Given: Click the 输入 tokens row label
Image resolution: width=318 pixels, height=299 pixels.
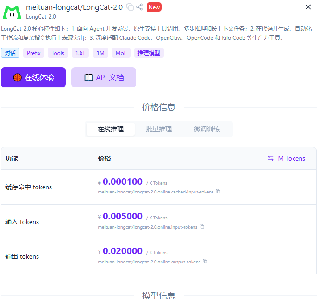Looking at the screenshot, I should [x=22, y=222].
